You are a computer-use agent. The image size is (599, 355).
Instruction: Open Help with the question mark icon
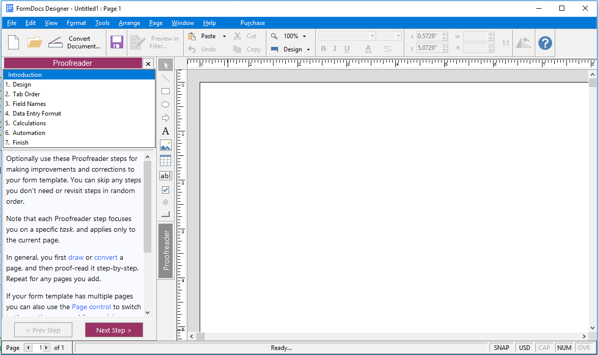(545, 43)
